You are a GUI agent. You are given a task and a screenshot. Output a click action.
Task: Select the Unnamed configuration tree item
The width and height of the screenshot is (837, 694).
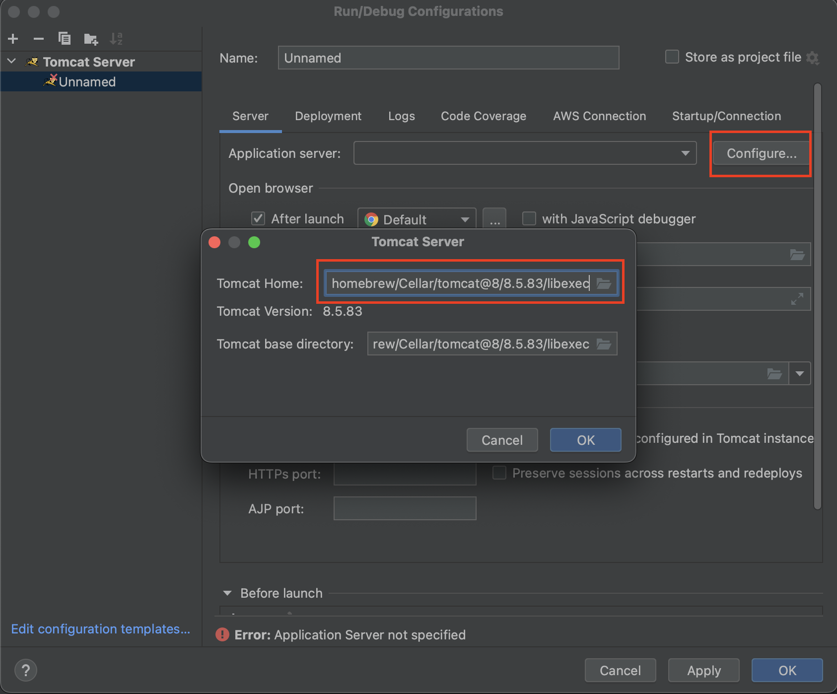coord(101,81)
